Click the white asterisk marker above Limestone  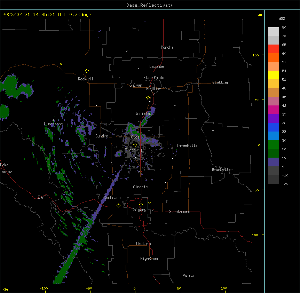coord(54,120)
